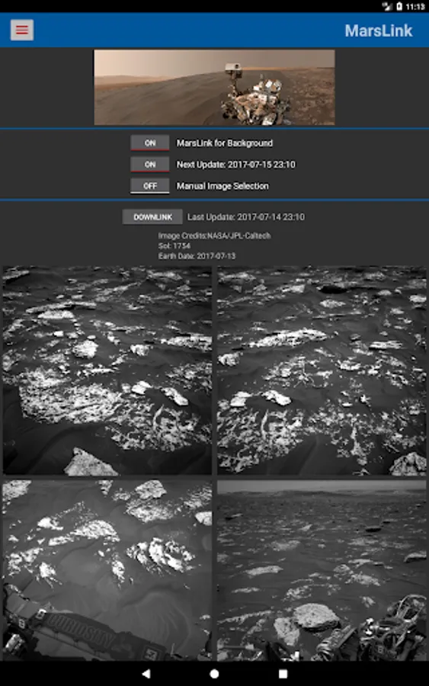Select the bottom-right horizon landscape photo
This screenshot has height=686, width=429.
tap(322, 570)
